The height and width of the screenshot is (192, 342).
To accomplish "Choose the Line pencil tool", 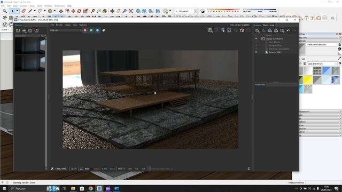I will pos(30,11).
